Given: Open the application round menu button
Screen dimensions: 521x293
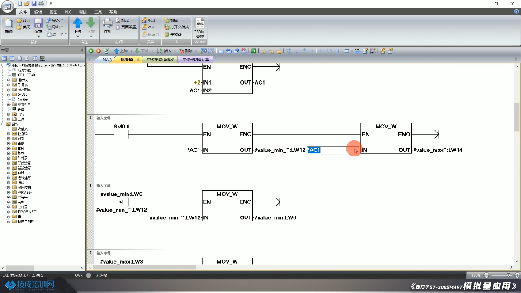Looking at the screenshot, I should tap(7, 6).
